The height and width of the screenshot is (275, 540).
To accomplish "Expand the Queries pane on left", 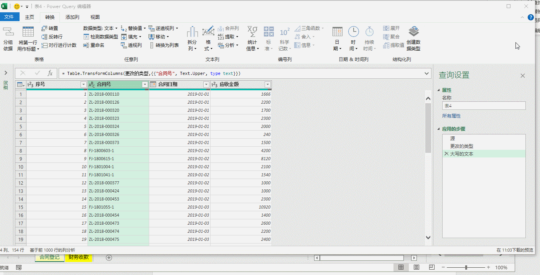I will 6,73.
